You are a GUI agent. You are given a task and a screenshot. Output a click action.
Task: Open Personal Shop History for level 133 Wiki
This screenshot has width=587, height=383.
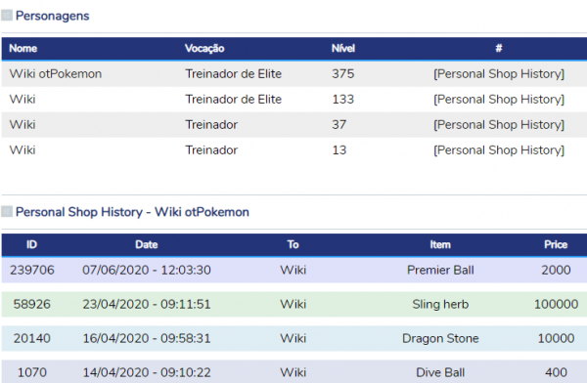click(499, 100)
